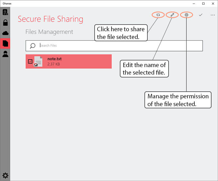The width and height of the screenshot is (218, 181).
Task: Select the note.txt file name
Action: click(x=54, y=59)
